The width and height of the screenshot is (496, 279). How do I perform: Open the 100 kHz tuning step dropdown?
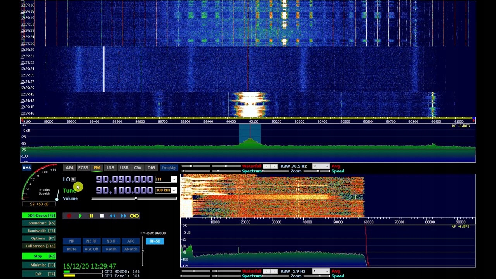174,190
